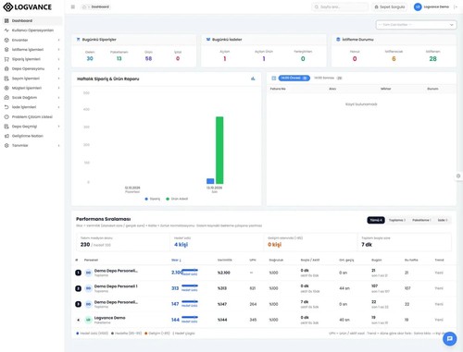Switch to the 14:00 Sonrası tab
The height and width of the screenshot is (352, 463).
(328, 79)
